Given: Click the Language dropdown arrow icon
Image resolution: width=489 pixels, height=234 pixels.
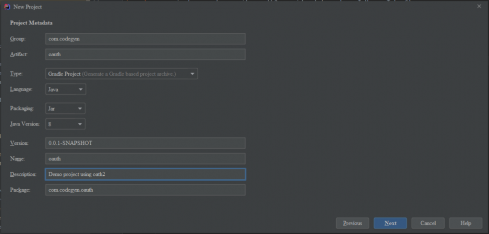Looking at the screenshot, I should (x=81, y=89).
